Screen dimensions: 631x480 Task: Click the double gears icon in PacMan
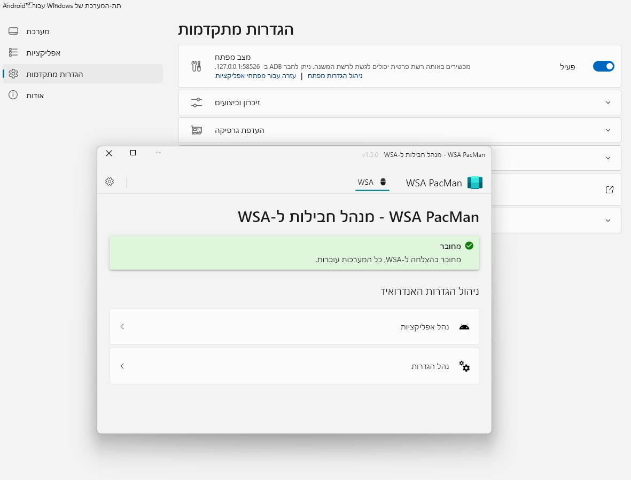[464, 366]
